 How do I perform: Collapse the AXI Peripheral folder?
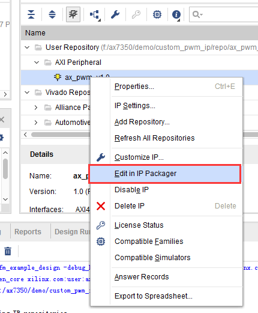pyautogui.click(x=37, y=62)
